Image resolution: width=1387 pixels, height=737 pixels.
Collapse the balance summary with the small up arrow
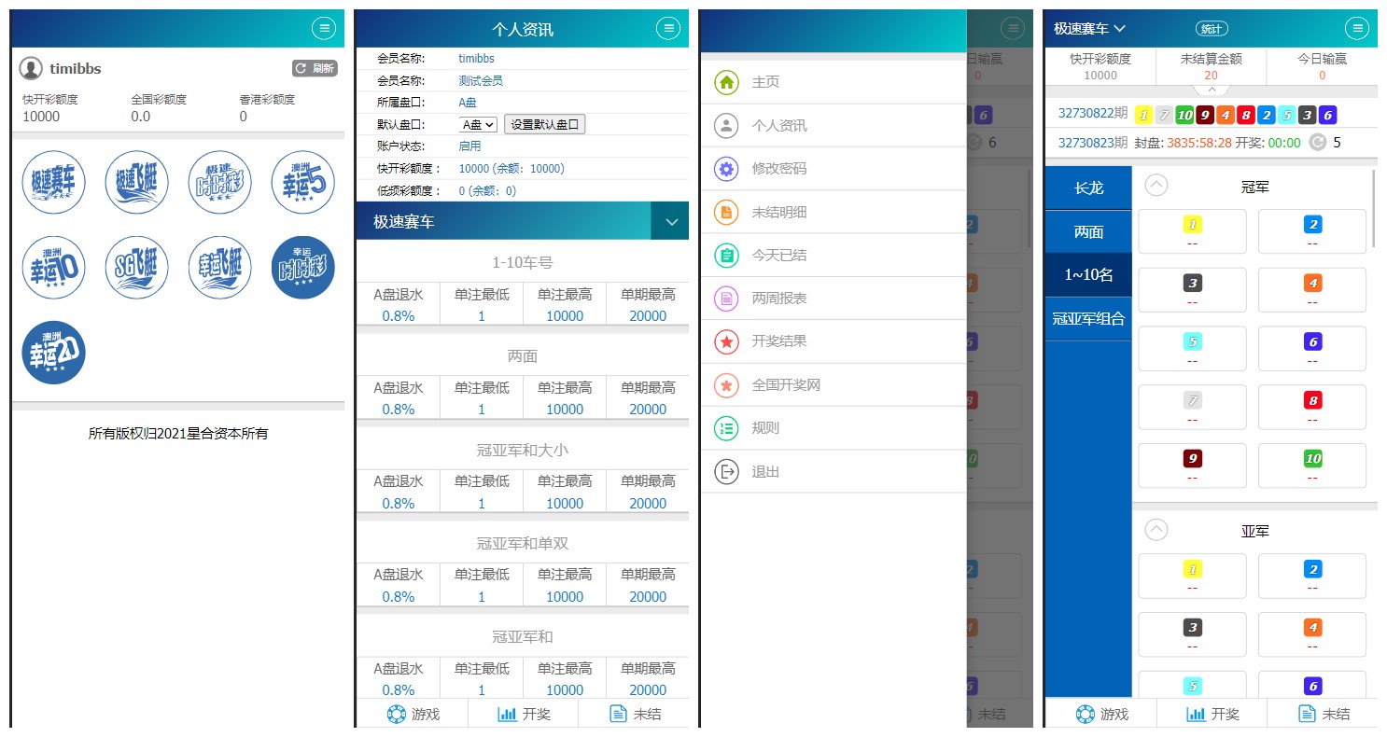point(1212,90)
